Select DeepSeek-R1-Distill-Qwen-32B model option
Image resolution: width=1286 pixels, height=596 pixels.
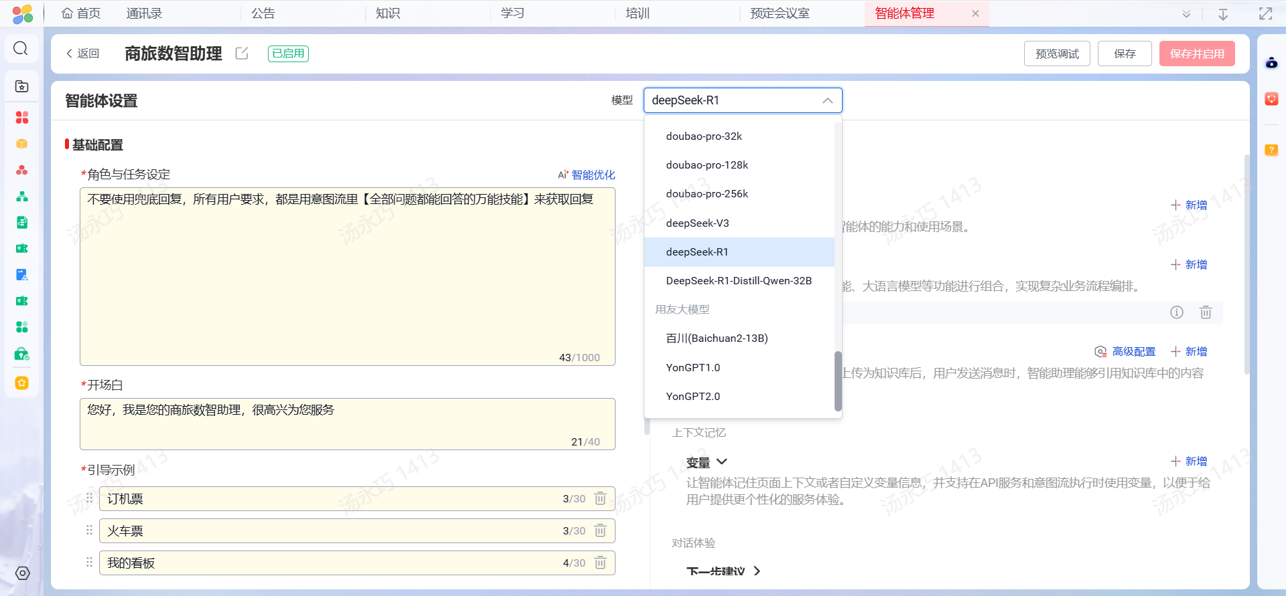(x=739, y=280)
